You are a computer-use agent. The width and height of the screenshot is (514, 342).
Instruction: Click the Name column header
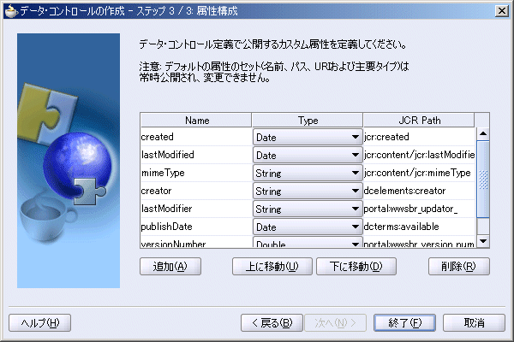[196, 121]
